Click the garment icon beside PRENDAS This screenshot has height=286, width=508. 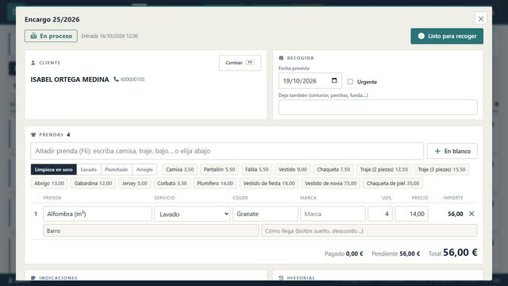pyautogui.click(x=33, y=134)
